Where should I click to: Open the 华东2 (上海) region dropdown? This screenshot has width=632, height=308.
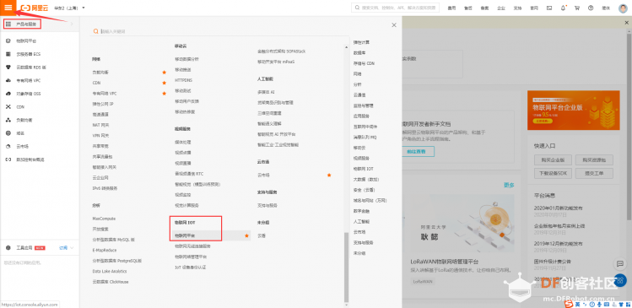tap(69, 8)
